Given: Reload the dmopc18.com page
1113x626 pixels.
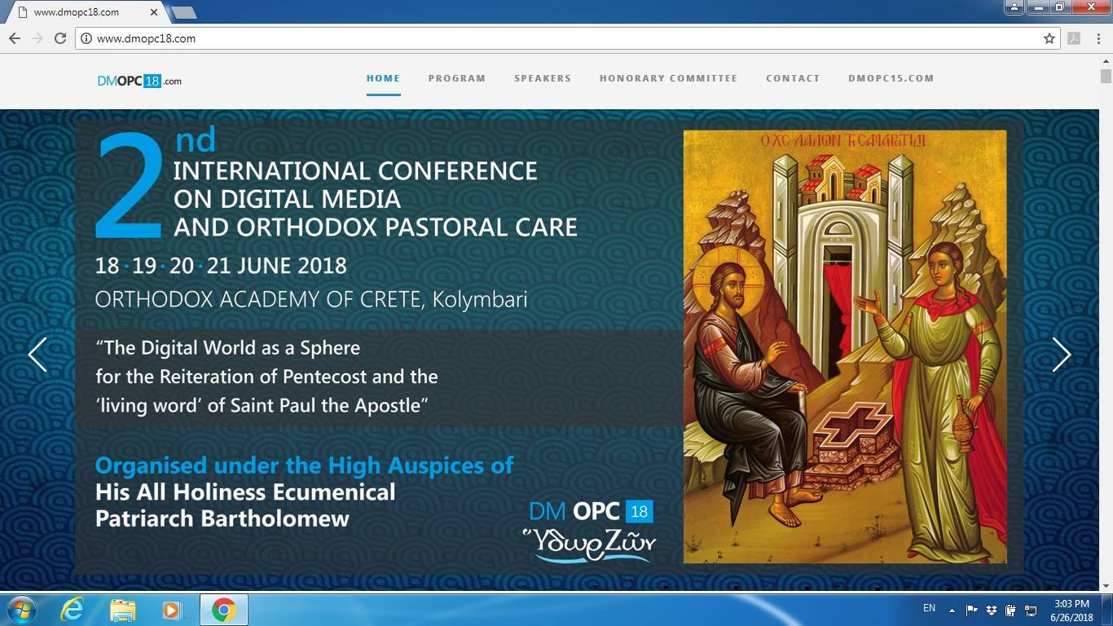Looking at the screenshot, I should pos(59,37).
